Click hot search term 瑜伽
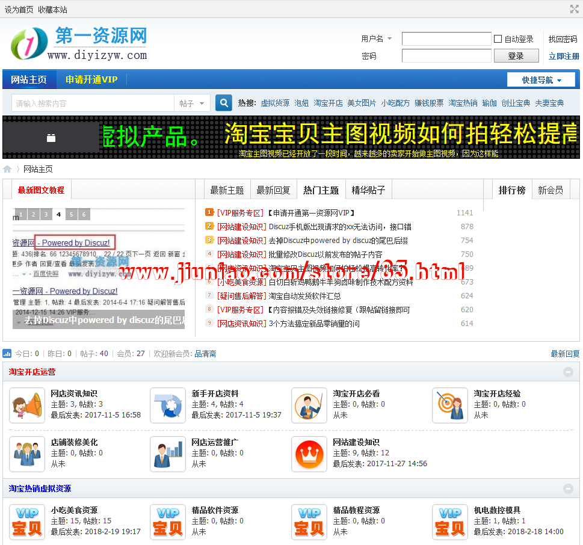This screenshot has width=583, height=545. pos(489,103)
